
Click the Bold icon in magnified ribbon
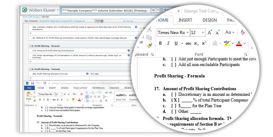160,43
